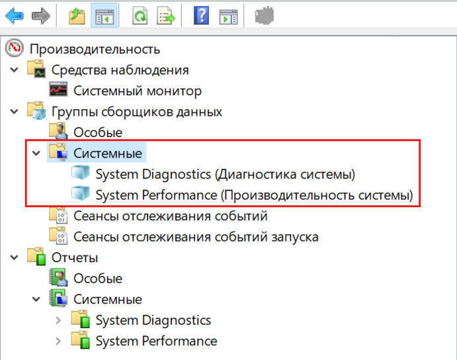457x360 pixels.
Task: Select the root Производительность node
Action: [x=95, y=49]
